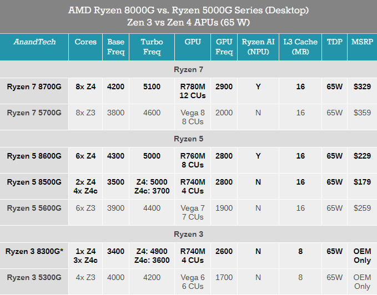
Task: Click the Ryzen 3 section heading
Action: 189,234
